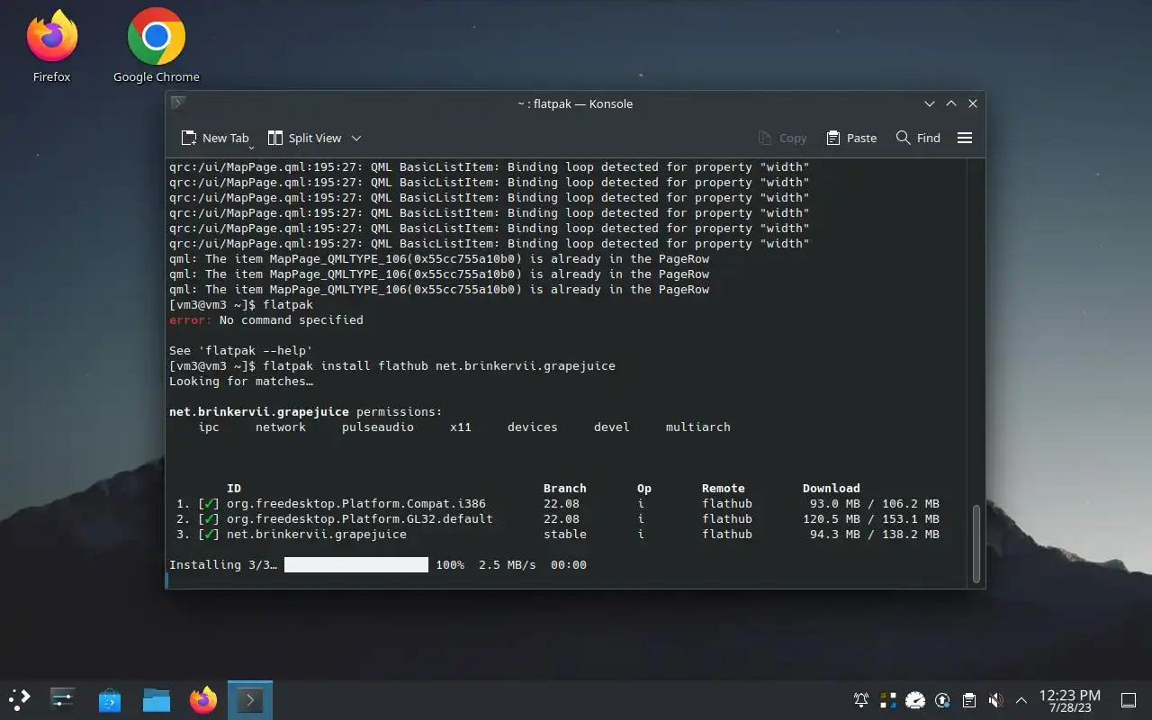Click bold 'net.brinkervii.grapejuice' before permissions
This screenshot has height=720, width=1152.
pyautogui.click(x=259, y=411)
